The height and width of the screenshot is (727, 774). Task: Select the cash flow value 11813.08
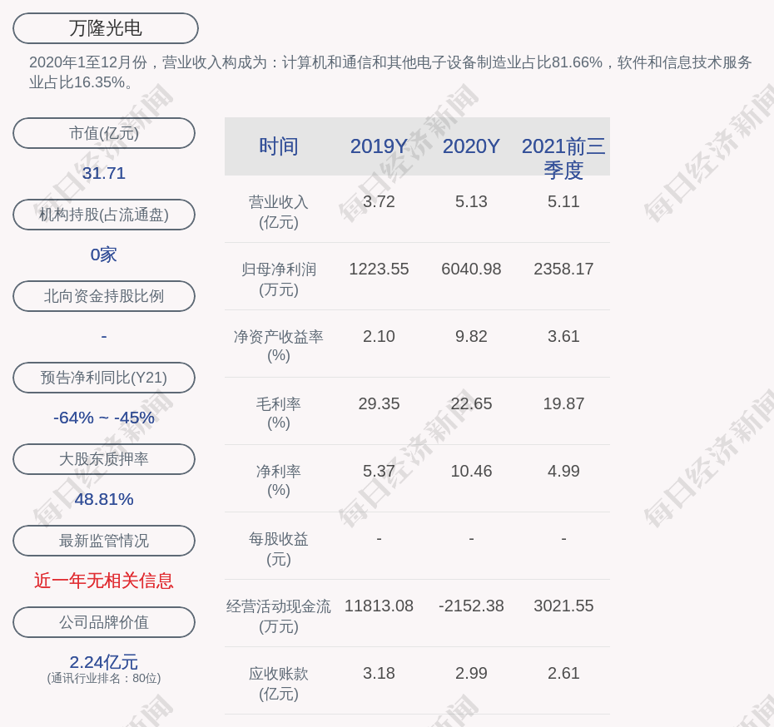pyautogui.click(x=380, y=606)
